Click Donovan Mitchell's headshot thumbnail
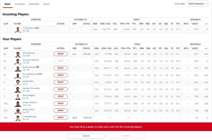 coord(18,62)
